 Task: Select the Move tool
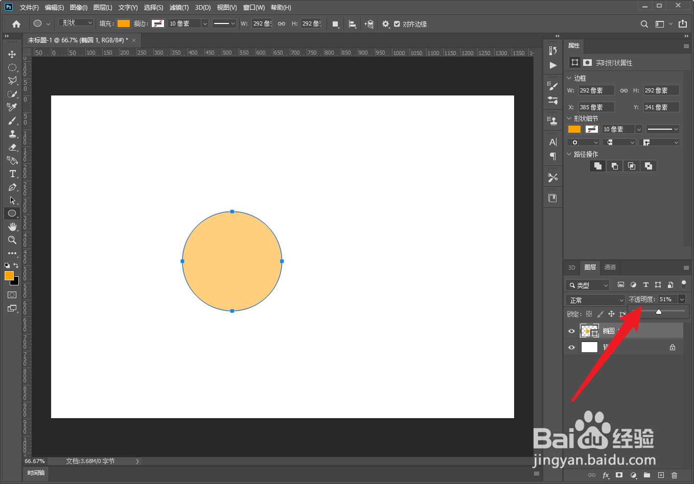click(x=12, y=54)
